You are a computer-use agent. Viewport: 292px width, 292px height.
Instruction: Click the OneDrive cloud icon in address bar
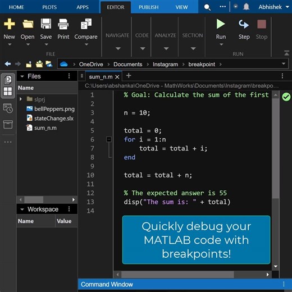(64, 64)
